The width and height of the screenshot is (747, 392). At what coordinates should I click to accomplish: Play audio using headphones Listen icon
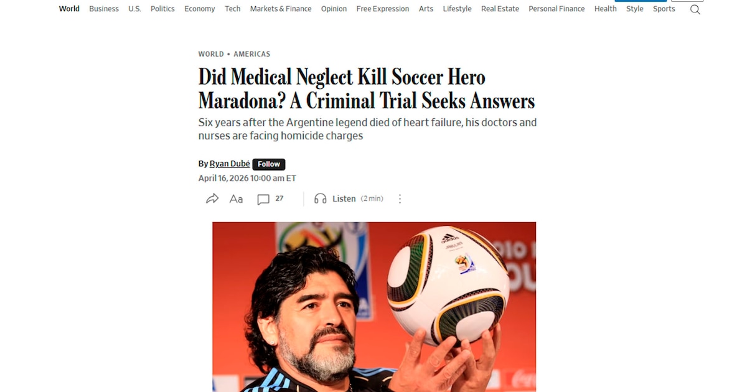click(320, 198)
